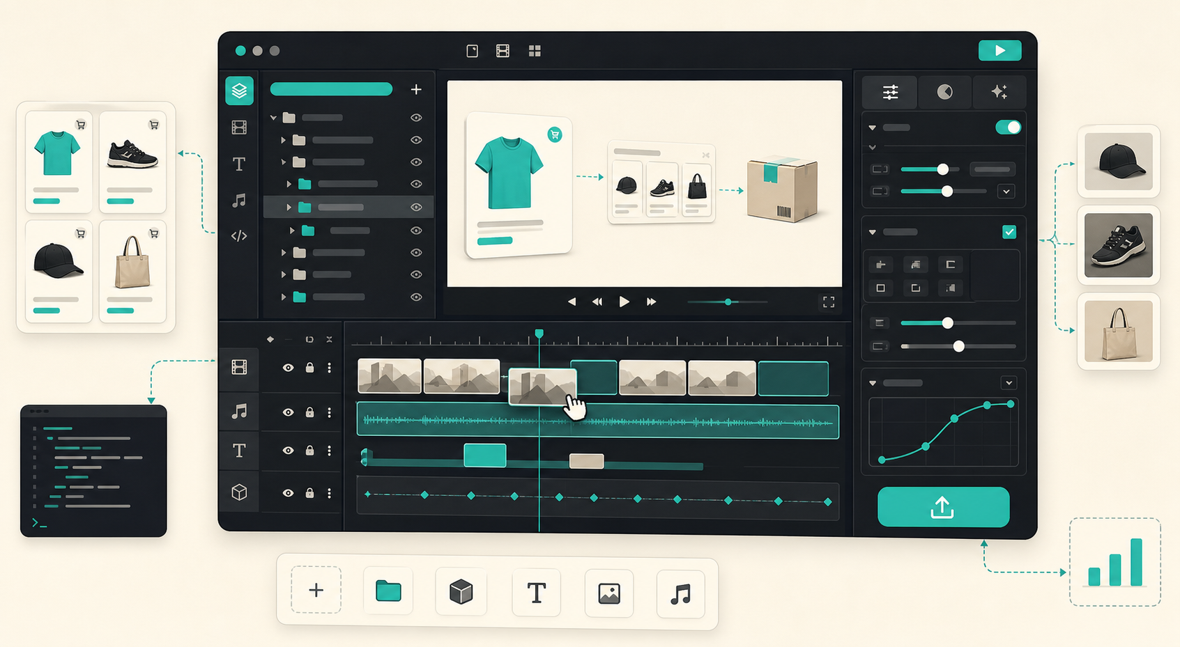Open the folder icon in the bottom toolbar
1180x647 pixels.
tap(388, 591)
